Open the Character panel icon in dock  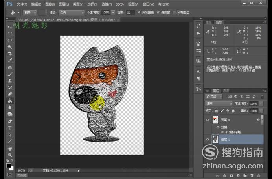click(x=198, y=71)
